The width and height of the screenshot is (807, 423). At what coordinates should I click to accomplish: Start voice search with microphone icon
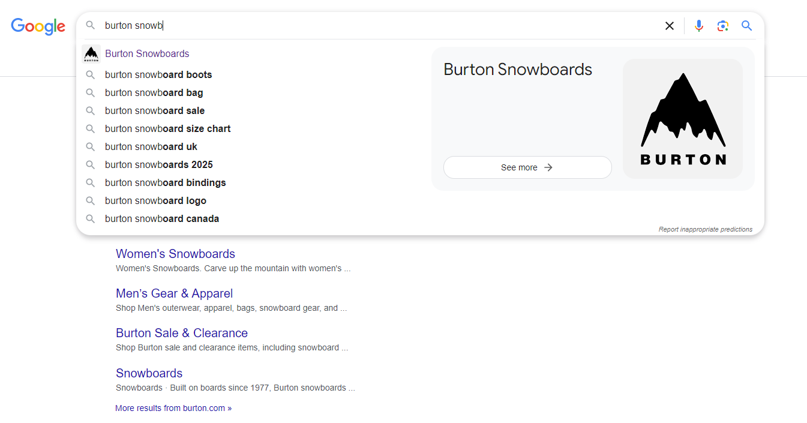tap(699, 26)
